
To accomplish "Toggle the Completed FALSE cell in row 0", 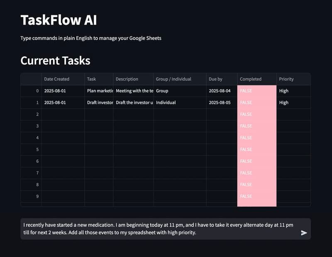I will tap(256, 91).
